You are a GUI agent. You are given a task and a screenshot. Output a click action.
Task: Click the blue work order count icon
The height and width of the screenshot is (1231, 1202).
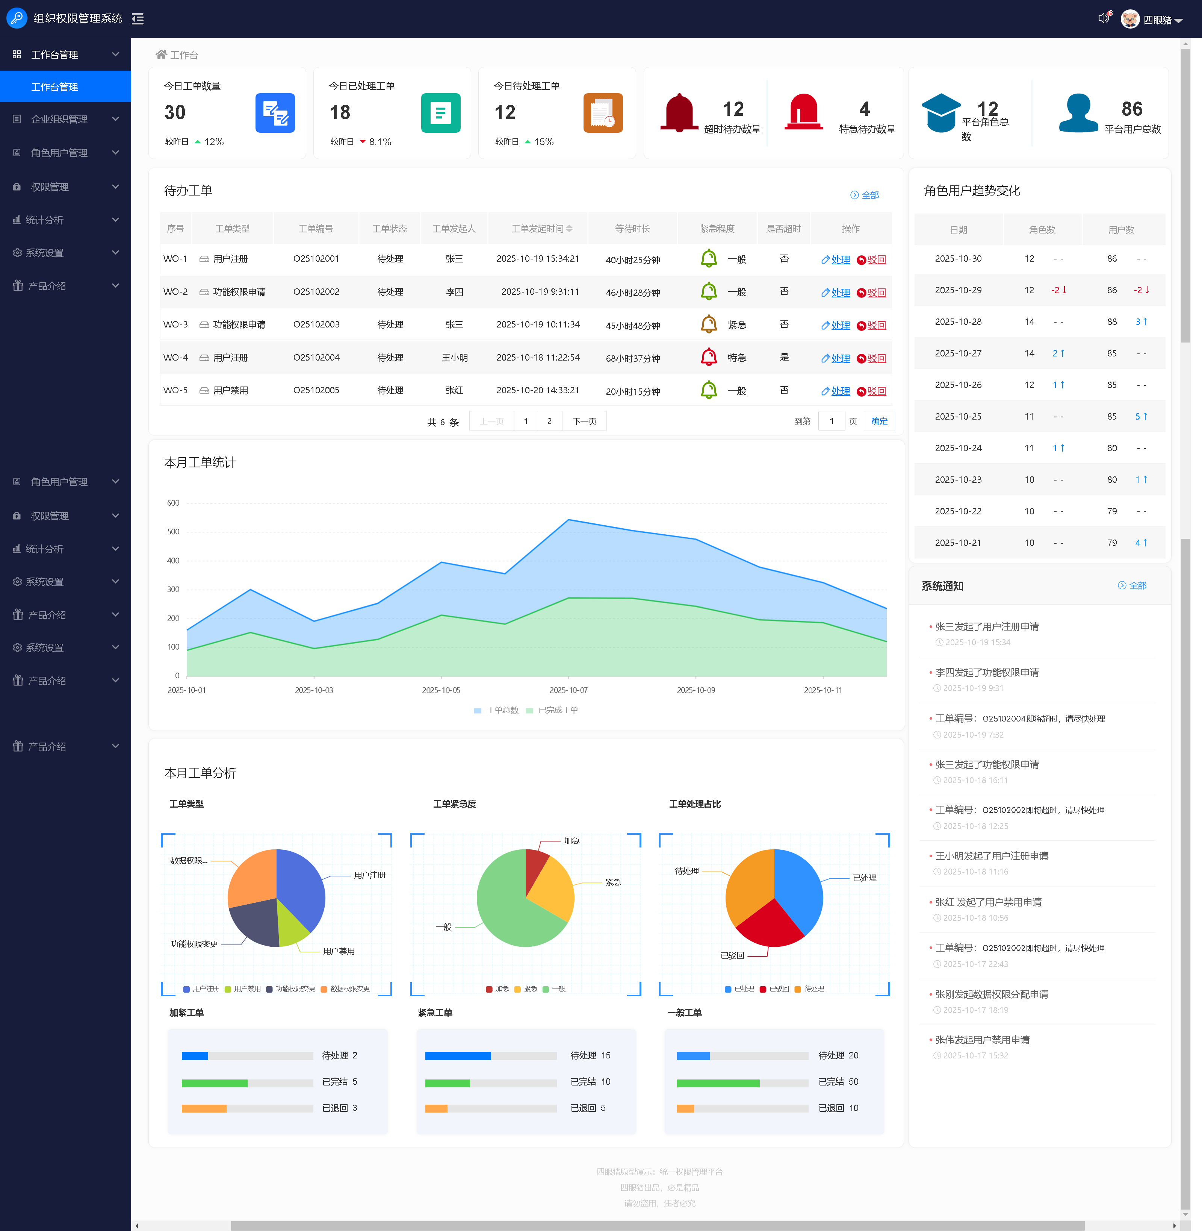click(x=275, y=113)
